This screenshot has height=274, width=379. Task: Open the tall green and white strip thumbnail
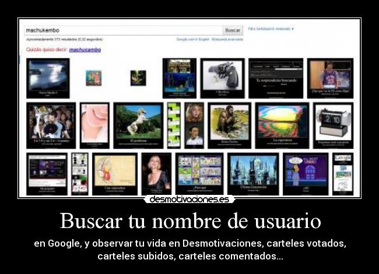174,126
